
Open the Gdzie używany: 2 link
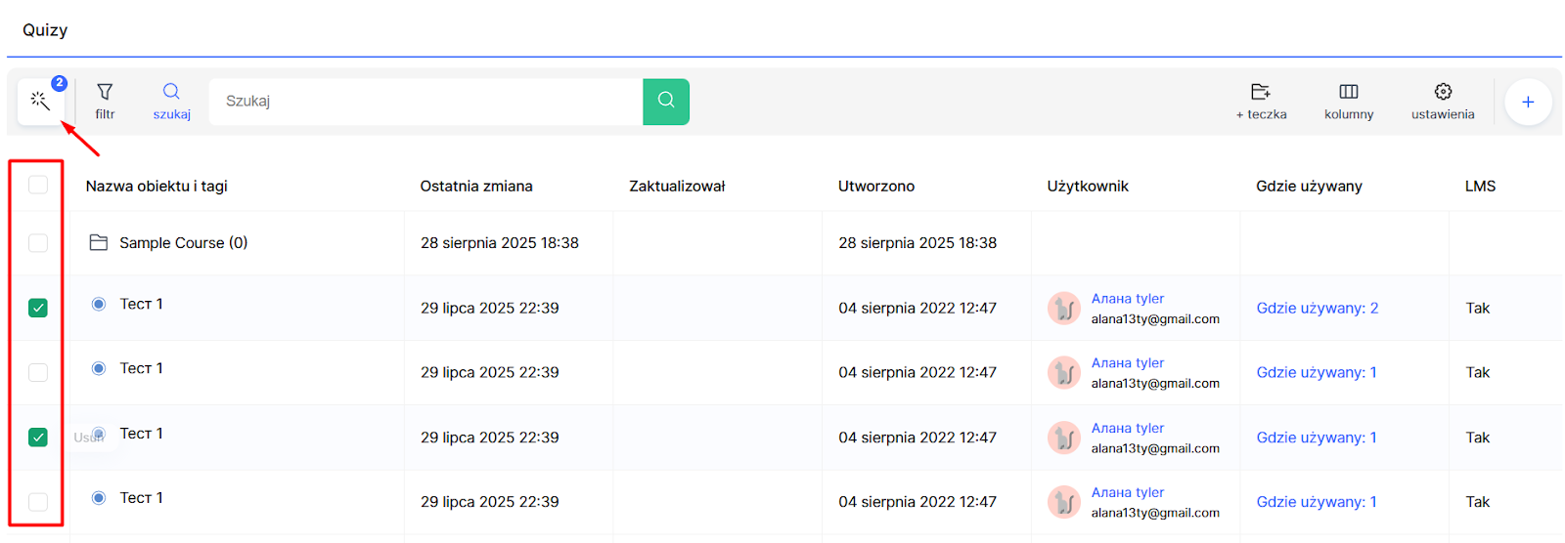pos(1318,309)
